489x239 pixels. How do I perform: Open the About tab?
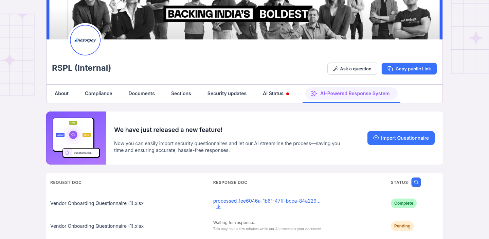[x=61, y=93]
